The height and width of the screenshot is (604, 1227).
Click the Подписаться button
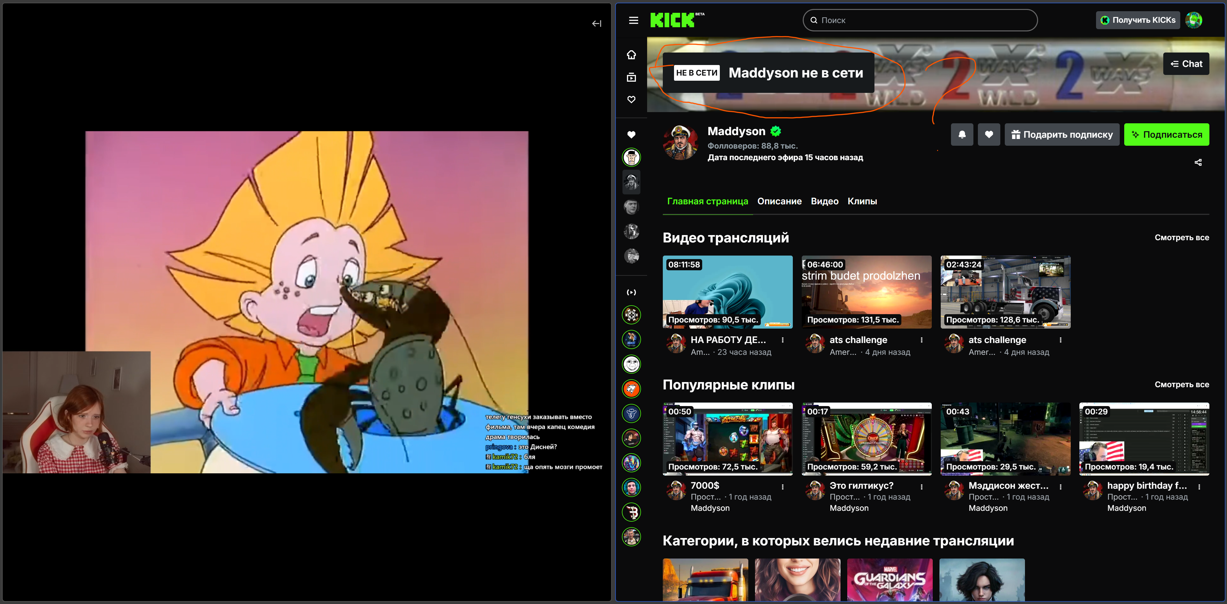click(x=1166, y=134)
